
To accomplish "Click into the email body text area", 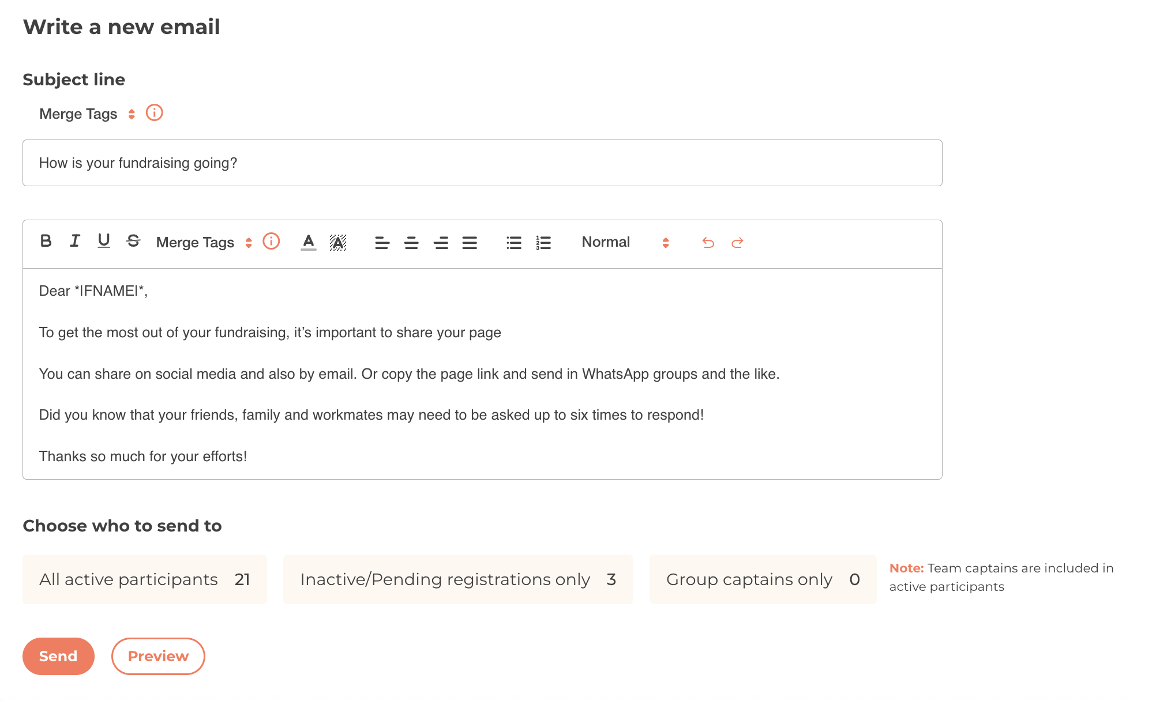I will click(482, 374).
